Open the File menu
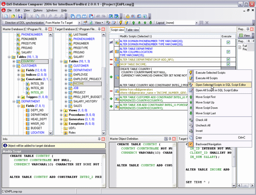 pyautogui.click(x=9, y=10)
